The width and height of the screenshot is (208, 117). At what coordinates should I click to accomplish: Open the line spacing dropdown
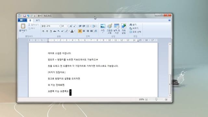pos(95,26)
